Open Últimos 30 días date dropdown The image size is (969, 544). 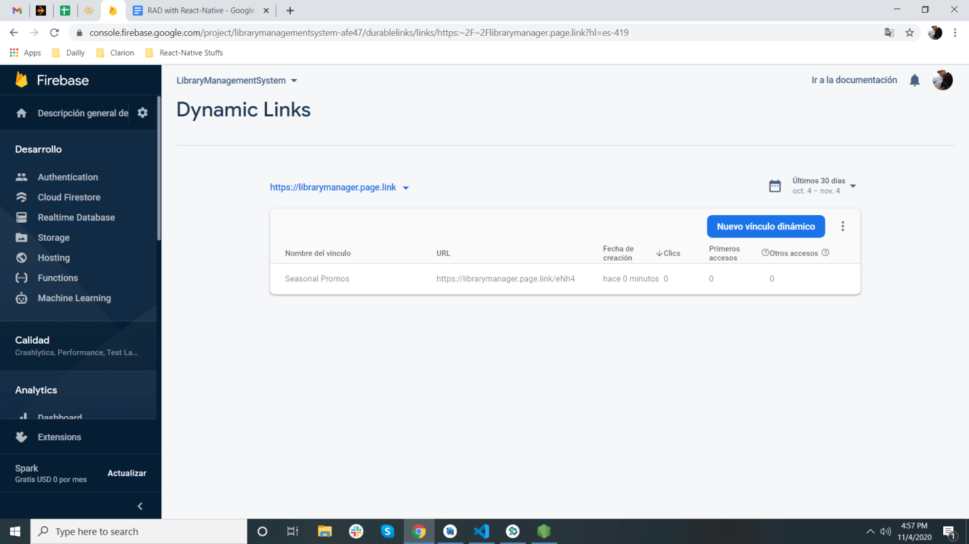coord(824,185)
